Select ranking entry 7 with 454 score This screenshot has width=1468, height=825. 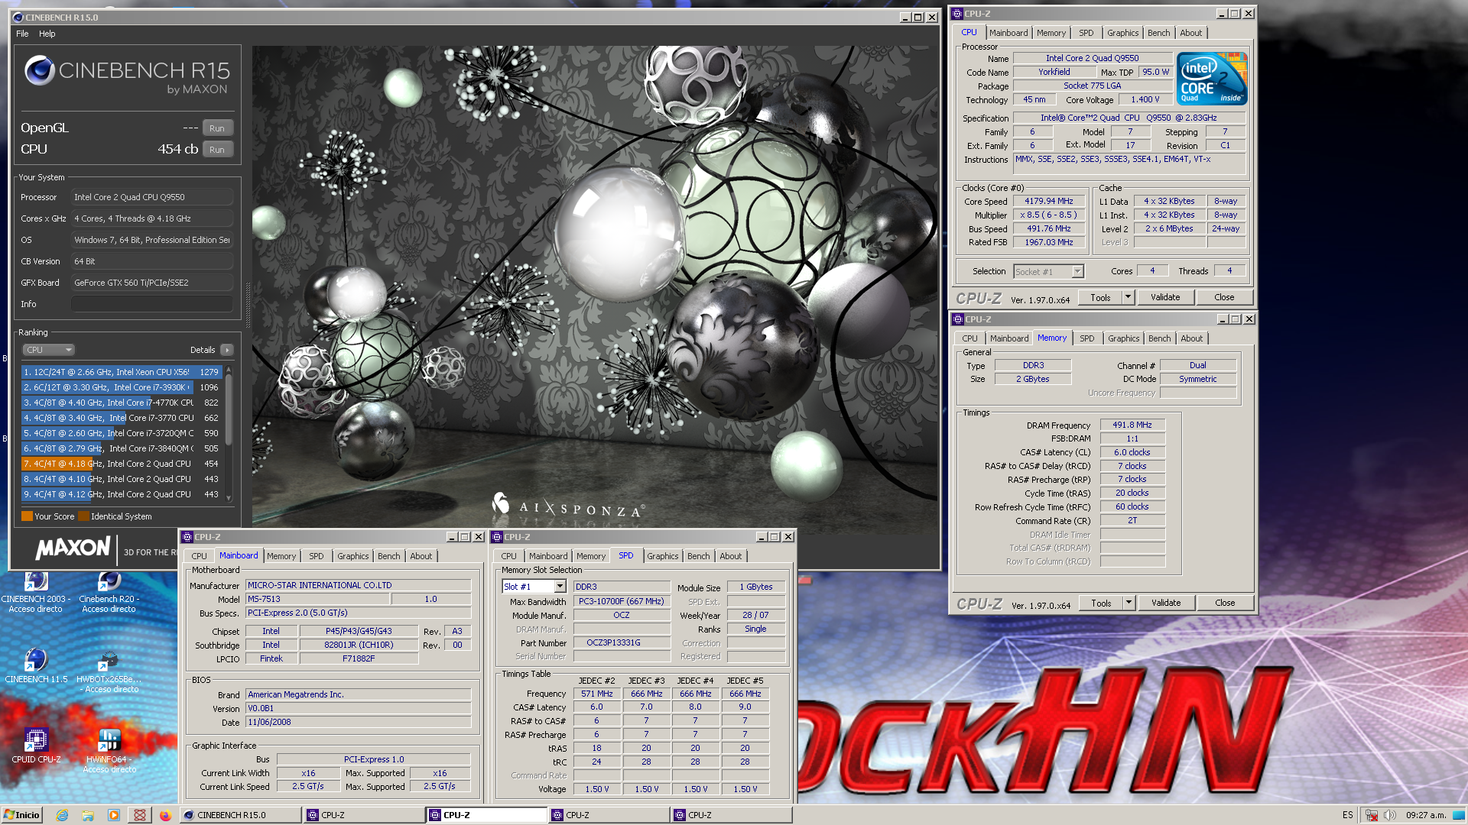point(121,464)
